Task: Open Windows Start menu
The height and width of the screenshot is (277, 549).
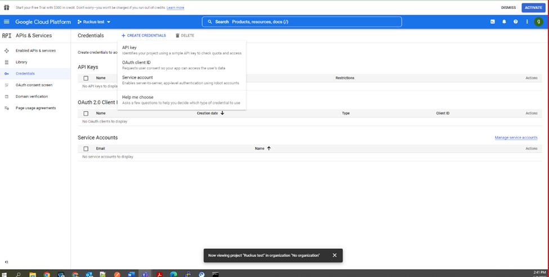Action: click(4, 275)
